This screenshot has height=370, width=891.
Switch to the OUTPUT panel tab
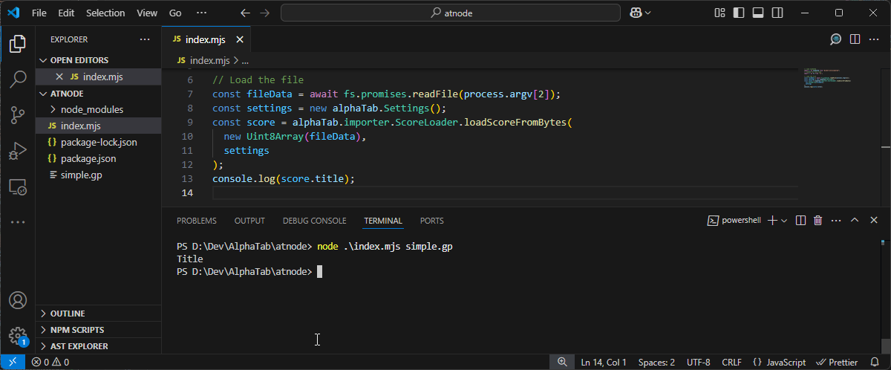pyautogui.click(x=249, y=221)
